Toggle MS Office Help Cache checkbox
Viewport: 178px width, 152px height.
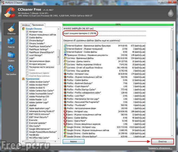click(x=27, y=138)
